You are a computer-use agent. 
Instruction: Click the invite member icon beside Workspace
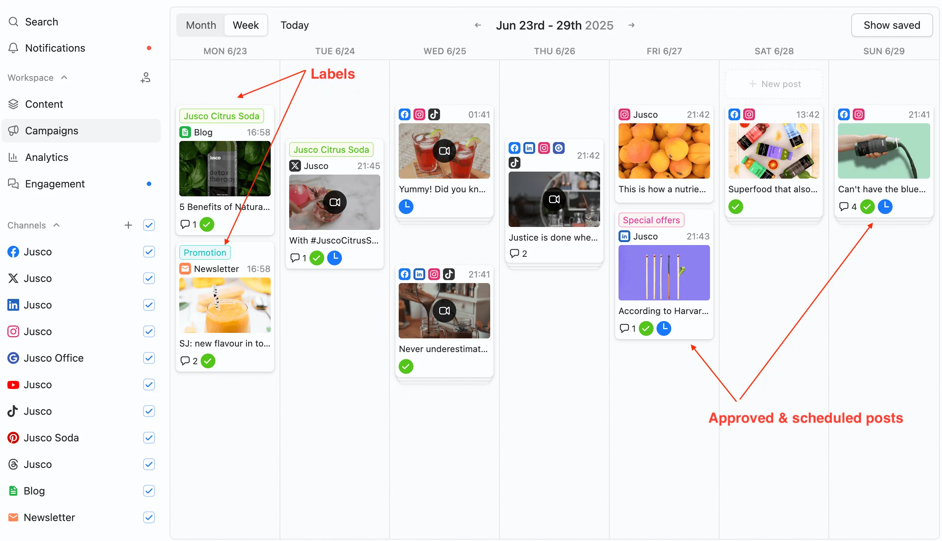point(145,77)
